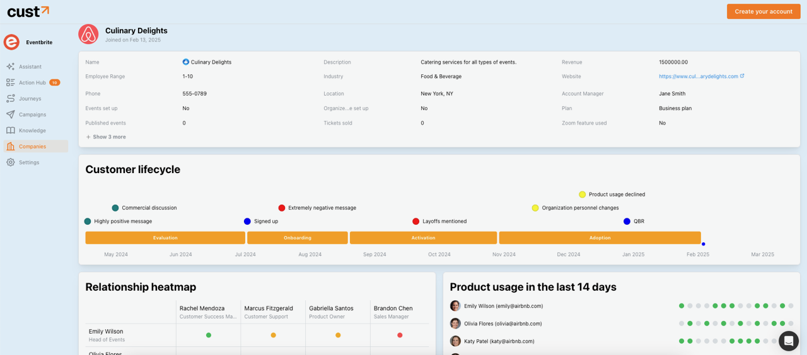Click the Extremely negative message red marker
The image size is (807, 355).
pyautogui.click(x=282, y=208)
